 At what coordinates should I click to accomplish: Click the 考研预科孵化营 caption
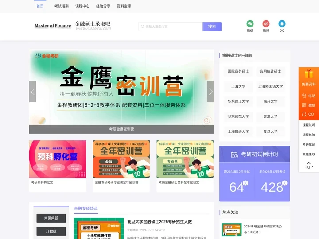(x=42, y=182)
